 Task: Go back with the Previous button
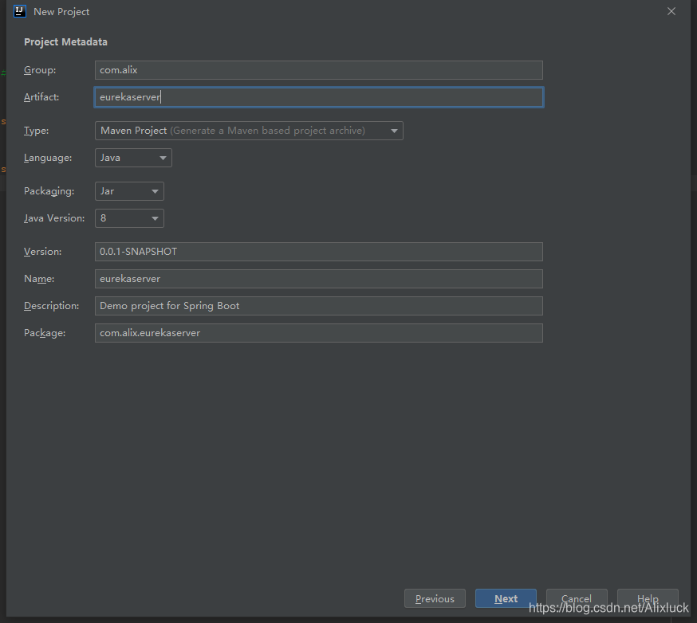435,598
